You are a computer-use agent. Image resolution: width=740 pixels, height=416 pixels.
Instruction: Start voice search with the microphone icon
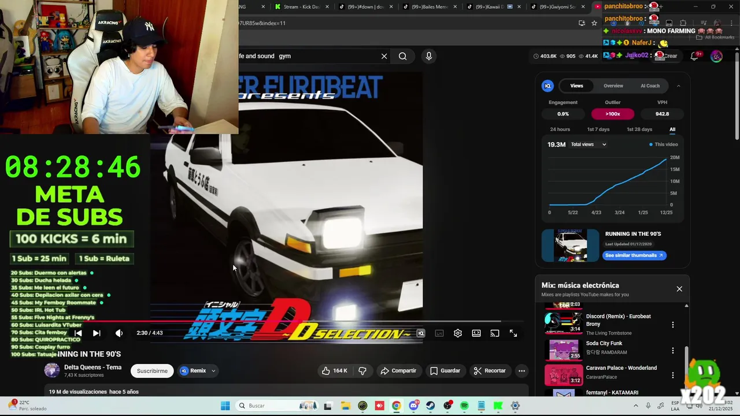[x=429, y=56]
